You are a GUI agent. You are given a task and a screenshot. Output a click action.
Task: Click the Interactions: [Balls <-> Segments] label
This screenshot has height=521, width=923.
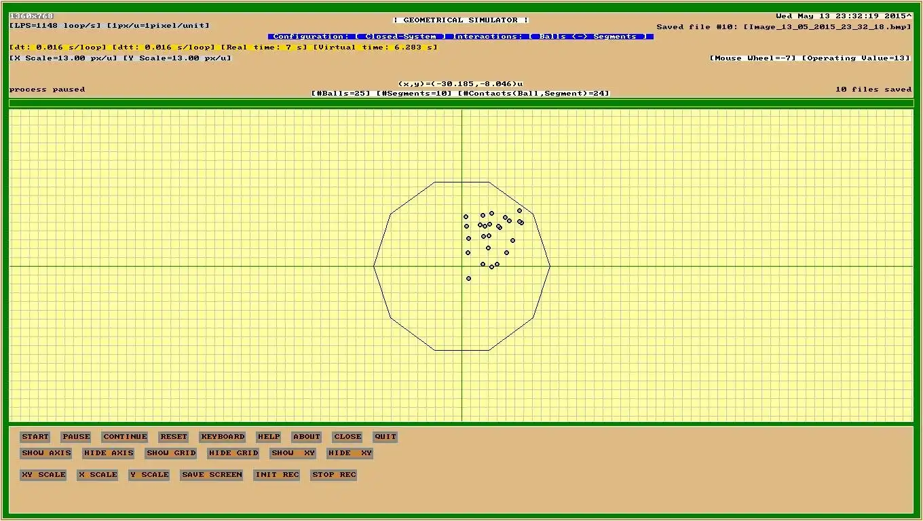click(550, 37)
